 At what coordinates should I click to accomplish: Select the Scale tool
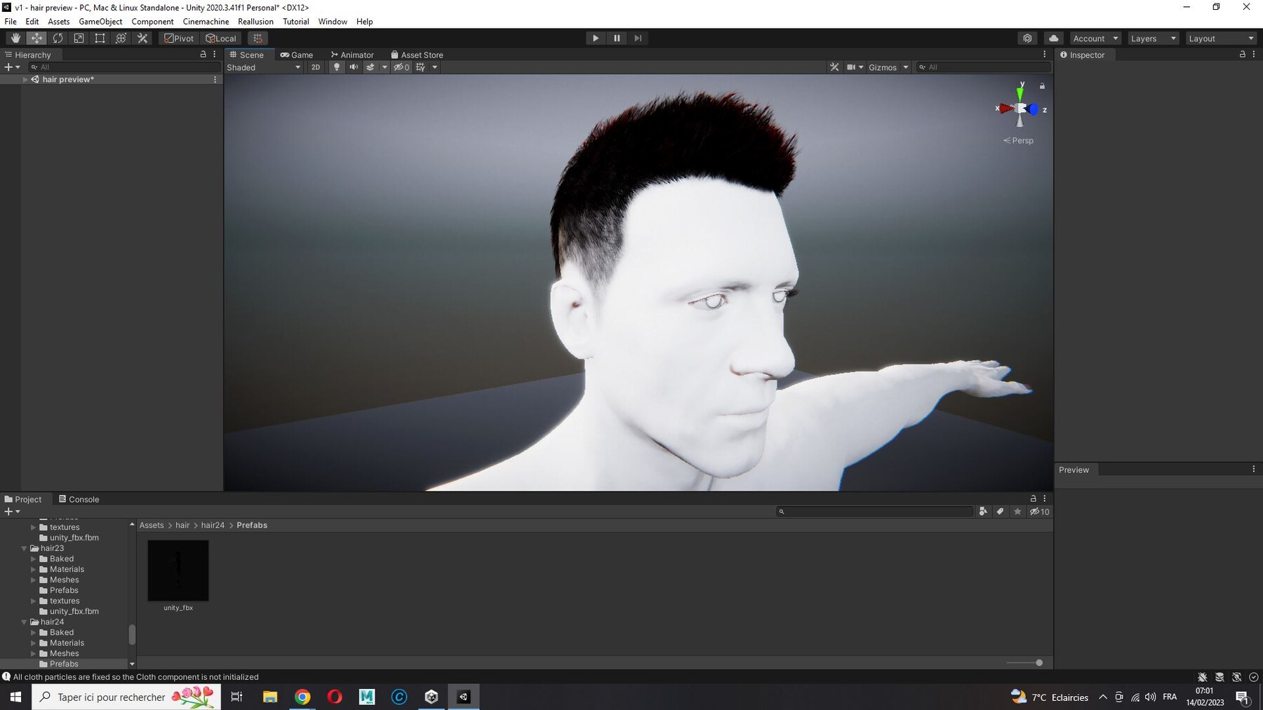pyautogui.click(x=79, y=39)
